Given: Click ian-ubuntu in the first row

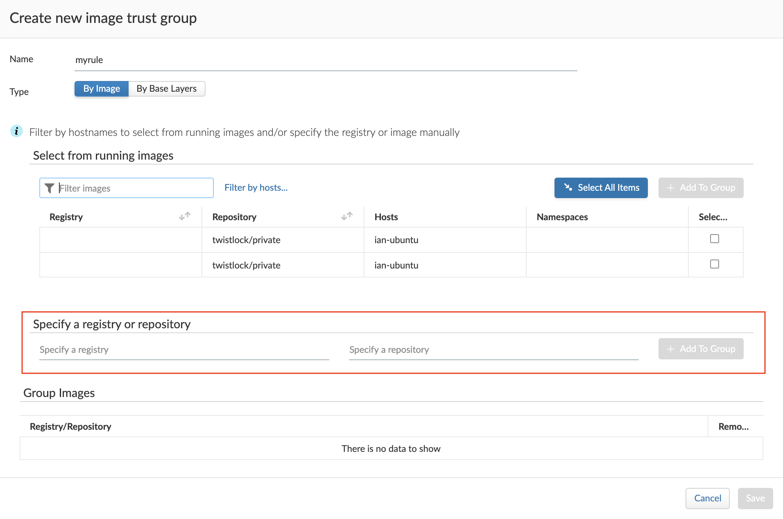Looking at the screenshot, I should 396,240.
